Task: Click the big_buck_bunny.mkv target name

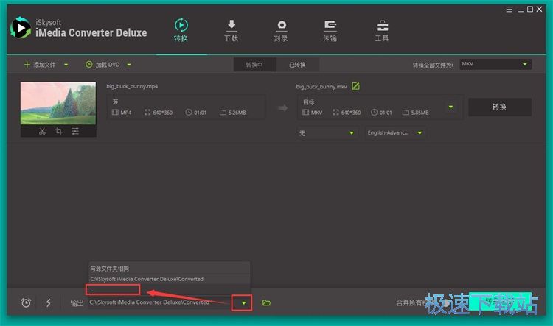Action: pos(321,87)
